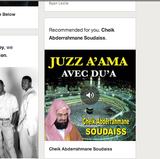The image size is (160, 159).
Task: Click the dark thumbnail above 'Below'
Action: pyautogui.click(x=19, y=4)
